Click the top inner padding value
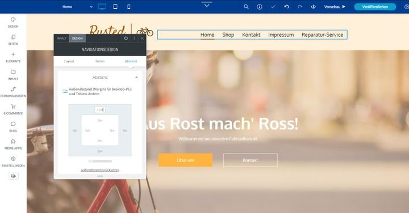The height and width of the screenshot is (213, 409). click(100, 120)
